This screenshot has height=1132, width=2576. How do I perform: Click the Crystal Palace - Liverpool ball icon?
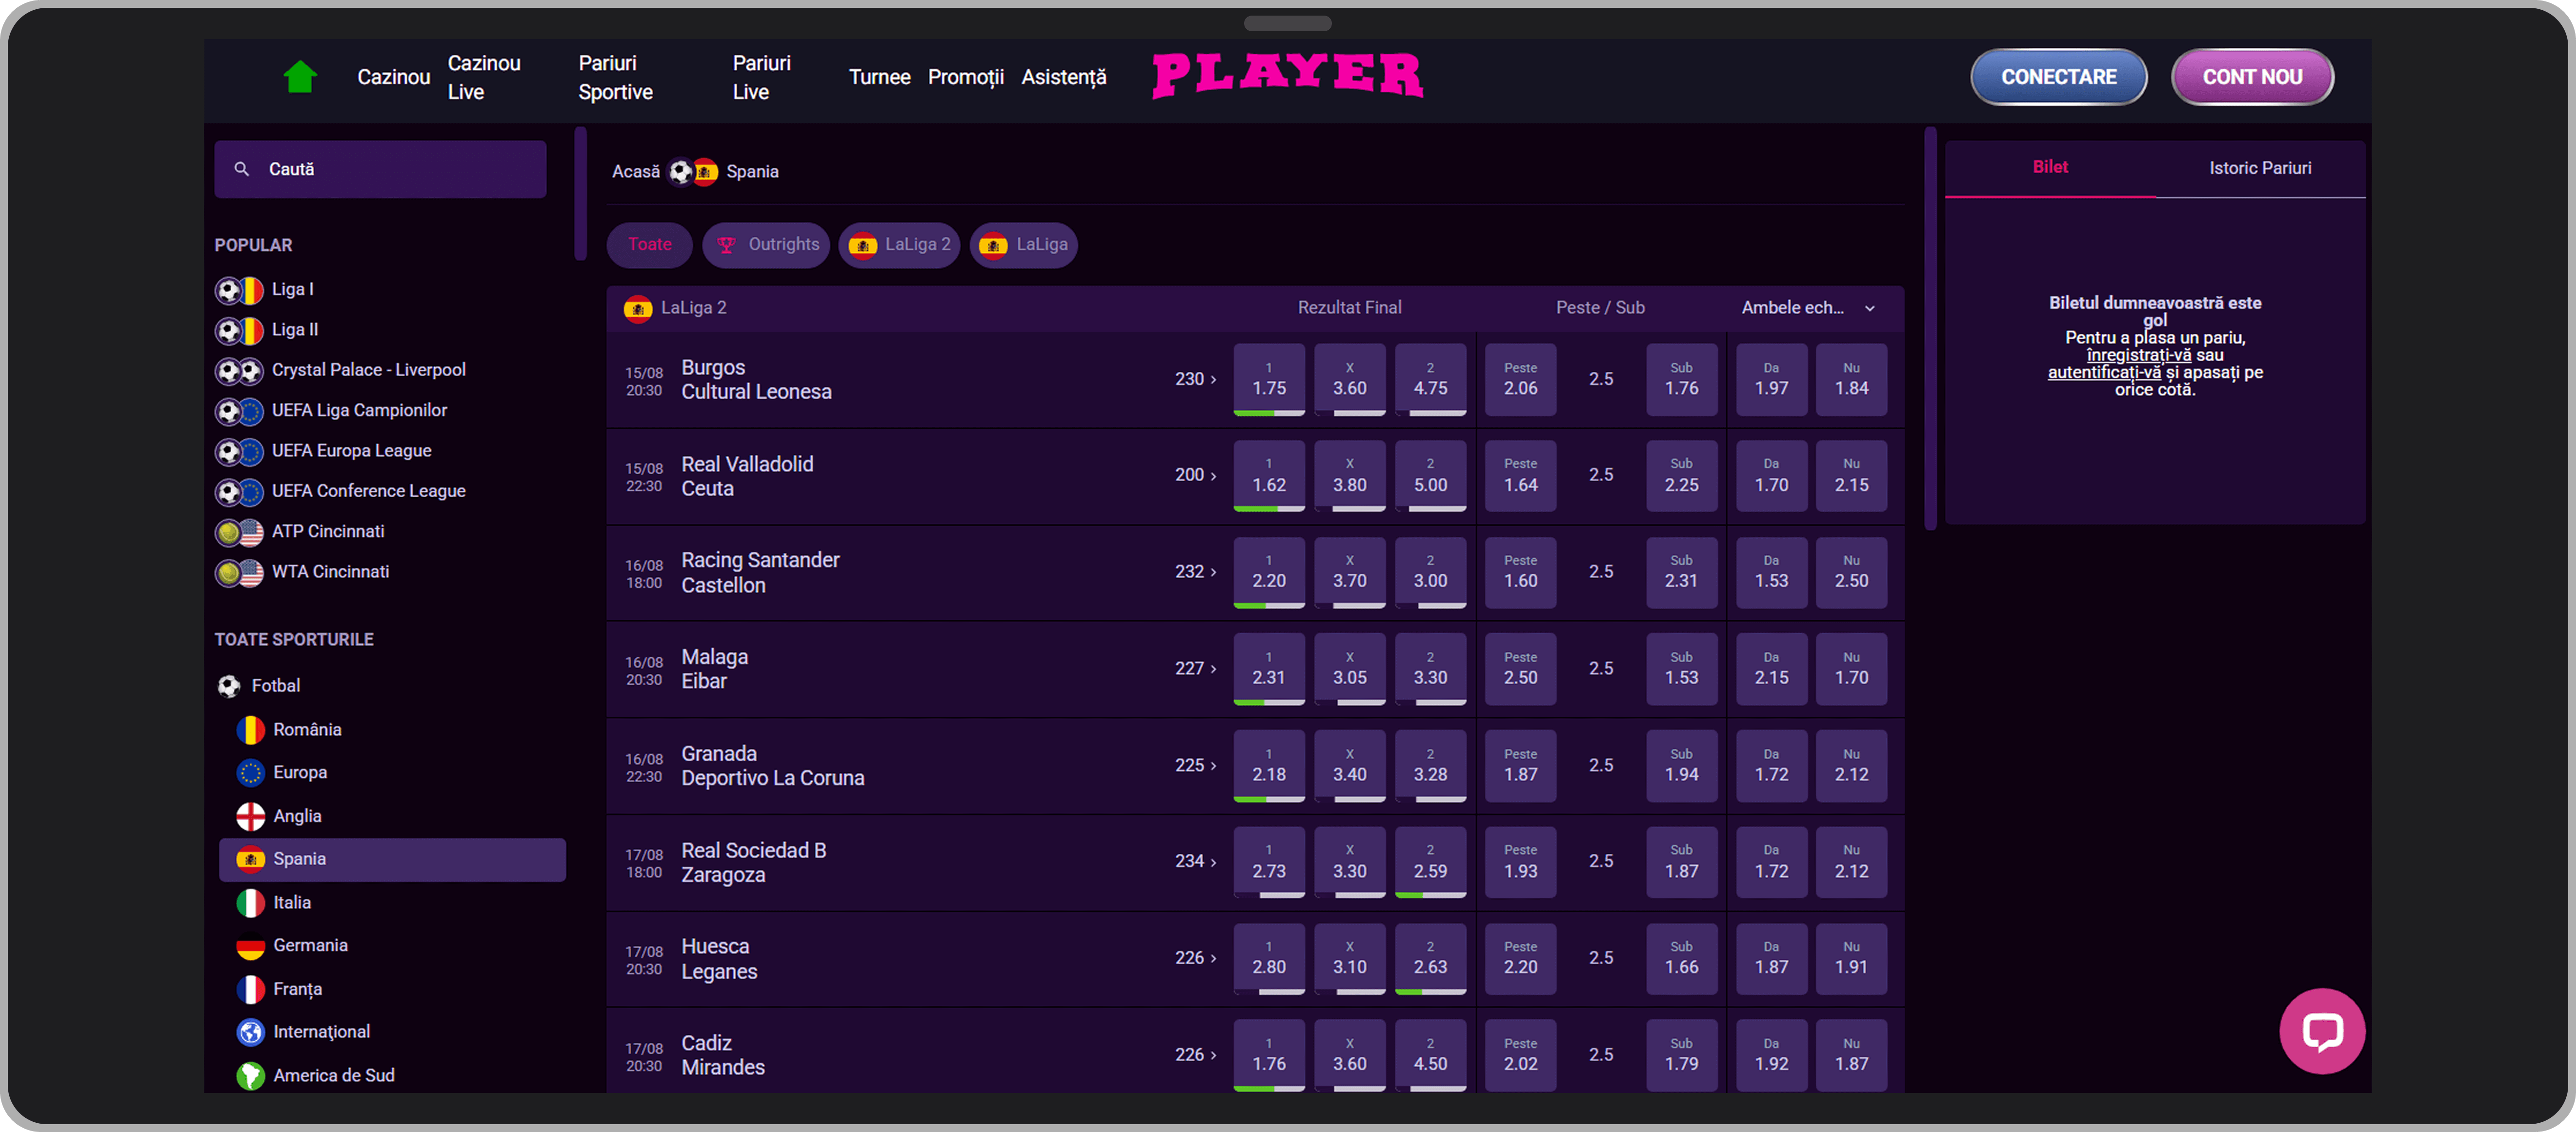[239, 371]
